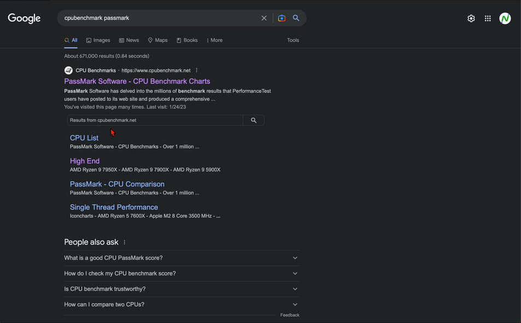The height and width of the screenshot is (323, 521).
Task: Click the Iconcharts - AMD Ryzen 5 7600X description
Action: (x=145, y=216)
